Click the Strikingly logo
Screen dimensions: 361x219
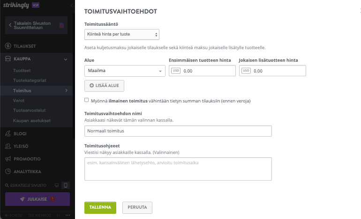click(x=16, y=5)
